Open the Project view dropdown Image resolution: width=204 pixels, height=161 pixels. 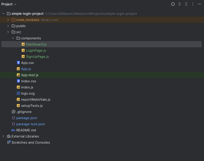point(9,4)
